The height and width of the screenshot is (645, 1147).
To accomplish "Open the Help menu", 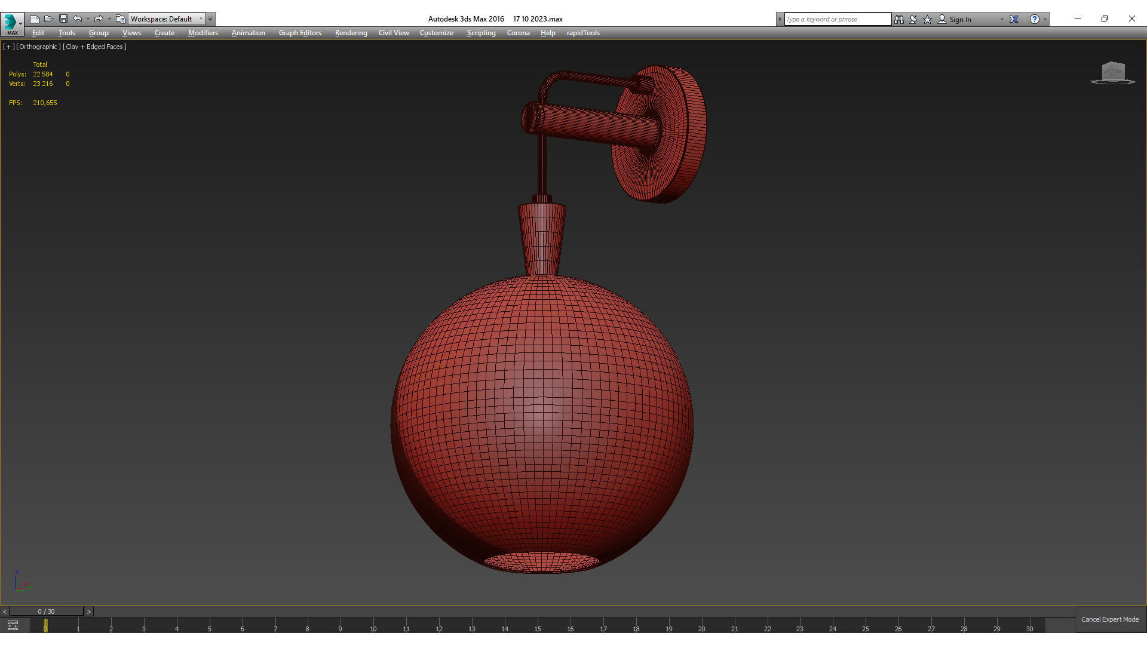I will (x=548, y=33).
